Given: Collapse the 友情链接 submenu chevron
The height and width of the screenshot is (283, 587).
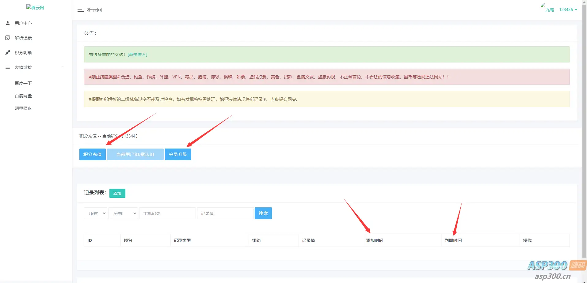Looking at the screenshot, I should click(x=63, y=67).
